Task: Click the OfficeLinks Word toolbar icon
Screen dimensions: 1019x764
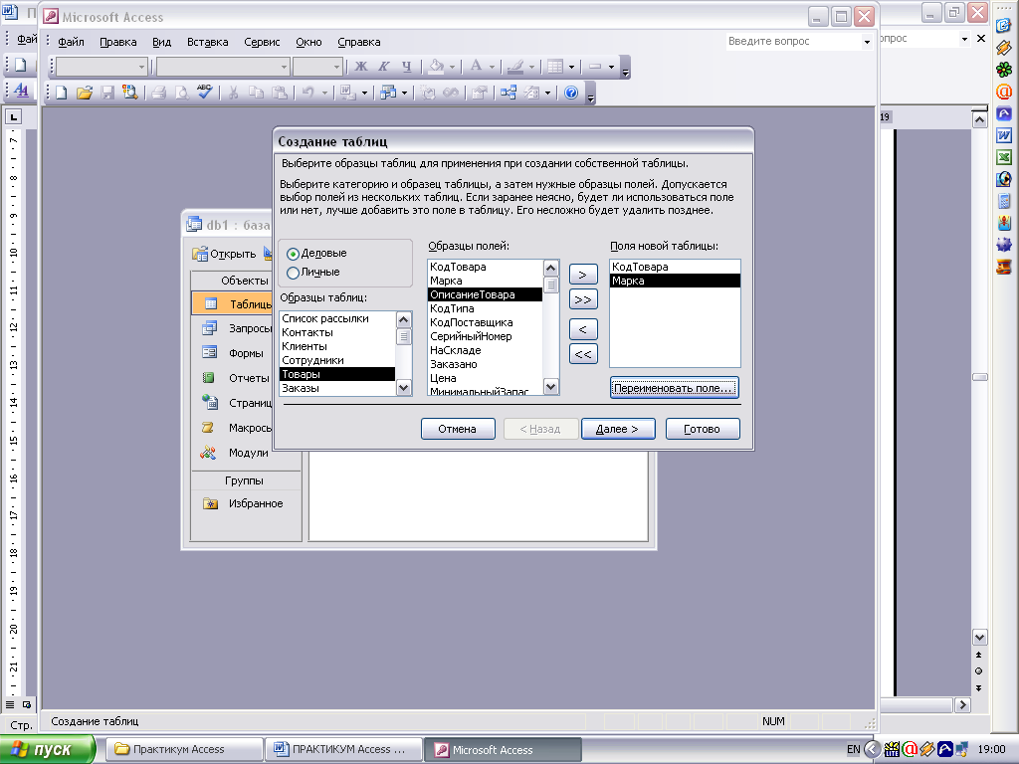Action: click(x=347, y=93)
